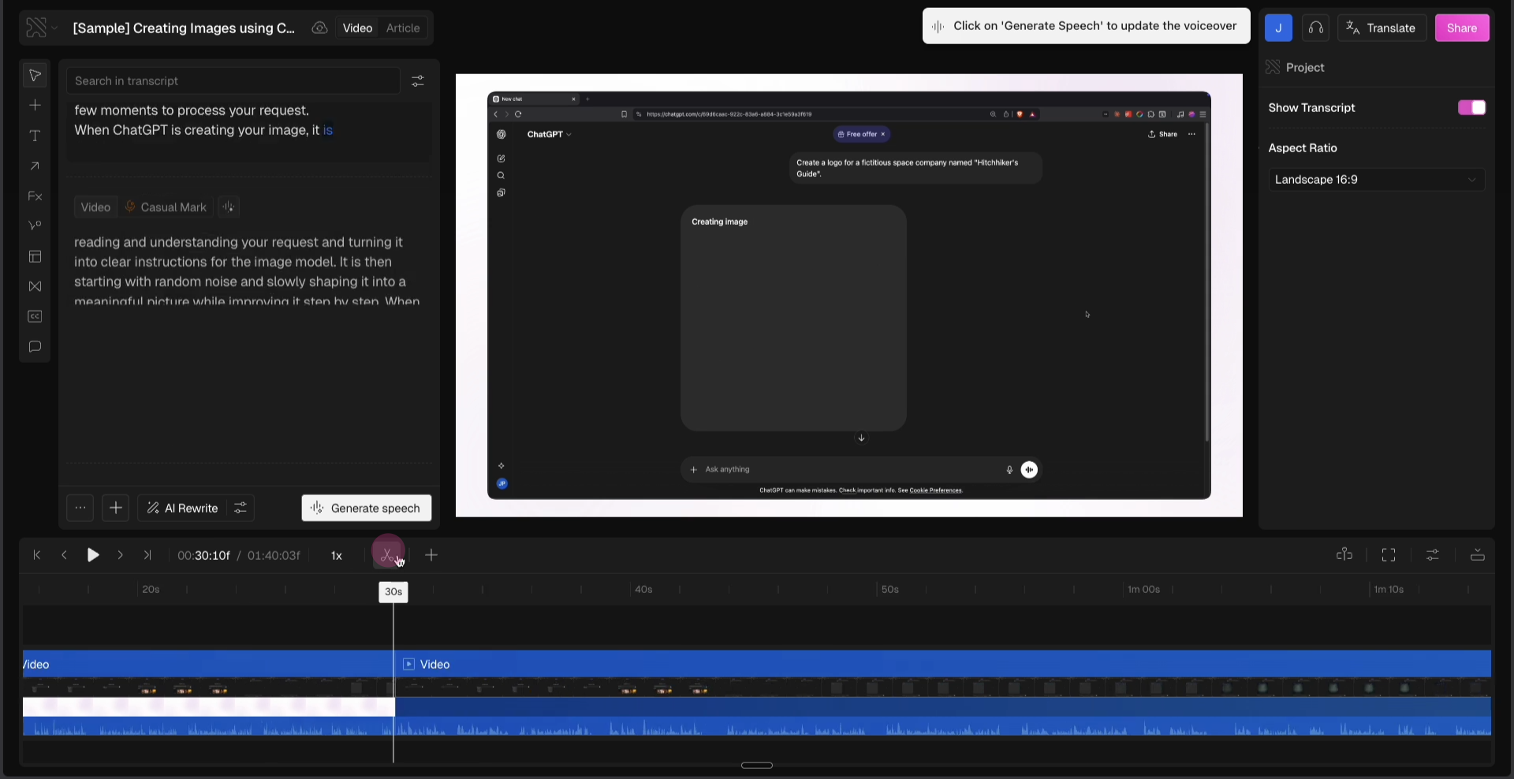Select the pointer tool in left sidebar
Viewport: 1514px width, 779px height.
coord(35,76)
